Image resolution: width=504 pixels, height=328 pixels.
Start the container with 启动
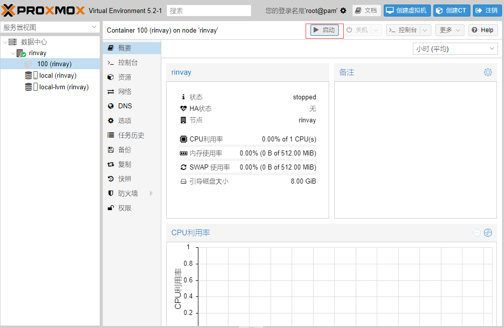[x=325, y=30]
